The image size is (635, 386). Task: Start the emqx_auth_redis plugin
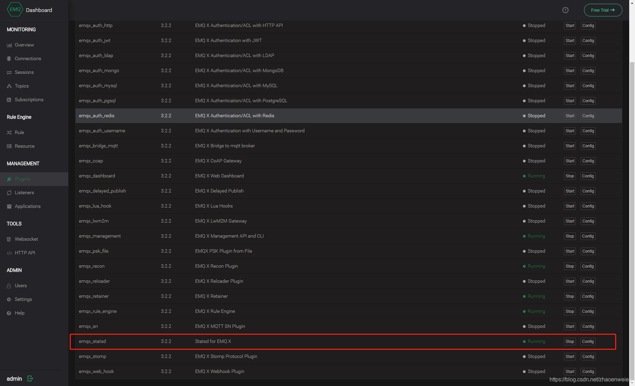coord(570,116)
